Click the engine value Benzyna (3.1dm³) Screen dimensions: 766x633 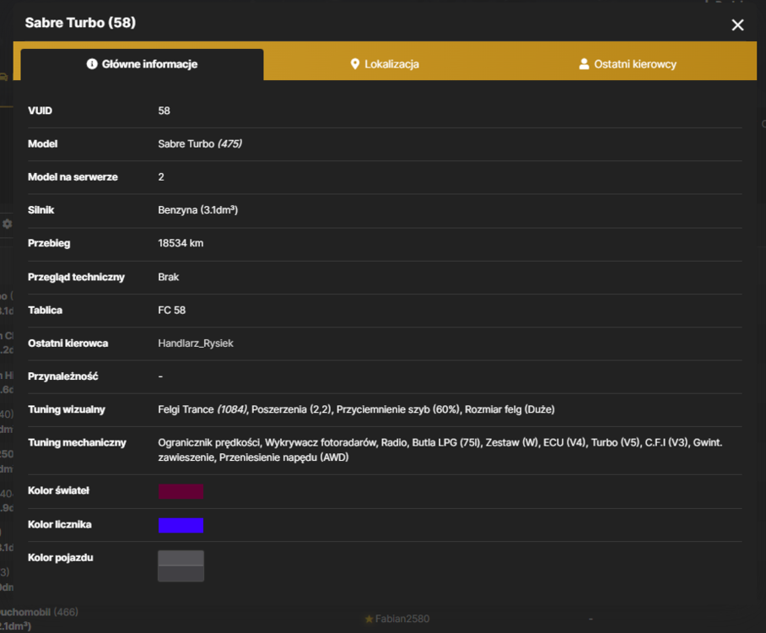click(198, 210)
